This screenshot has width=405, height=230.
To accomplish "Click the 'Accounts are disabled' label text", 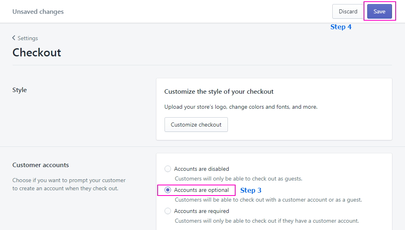I will (x=201, y=169).
